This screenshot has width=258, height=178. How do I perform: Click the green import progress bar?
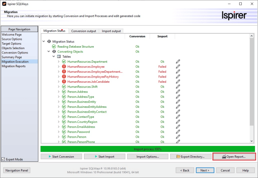pos(147,148)
